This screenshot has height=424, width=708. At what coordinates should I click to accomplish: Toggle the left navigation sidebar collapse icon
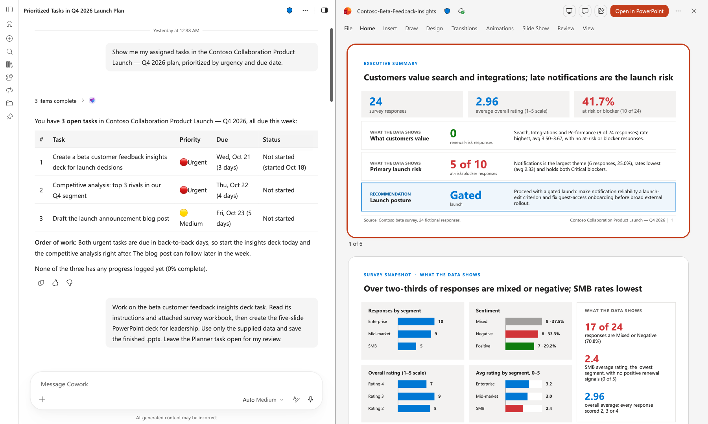pyautogui.click(x=9, y=9)
